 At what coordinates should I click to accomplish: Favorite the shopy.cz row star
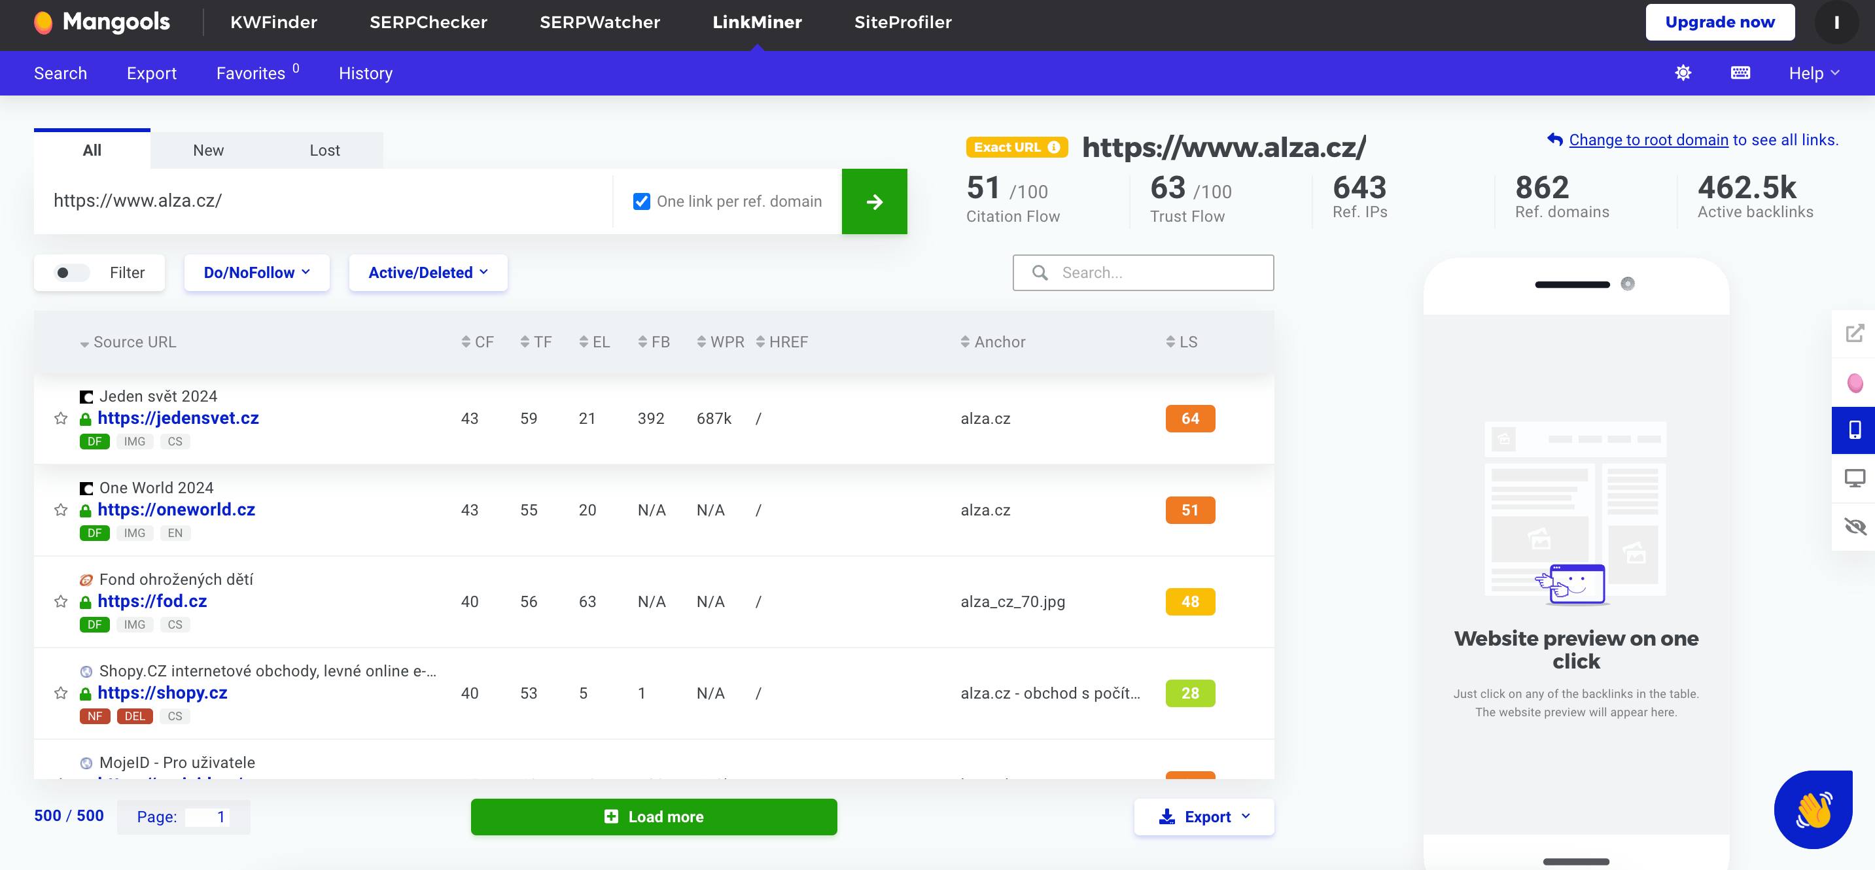[x=61, y=694]
